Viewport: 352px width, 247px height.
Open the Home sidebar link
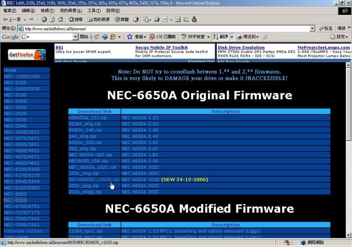point(10,70)
